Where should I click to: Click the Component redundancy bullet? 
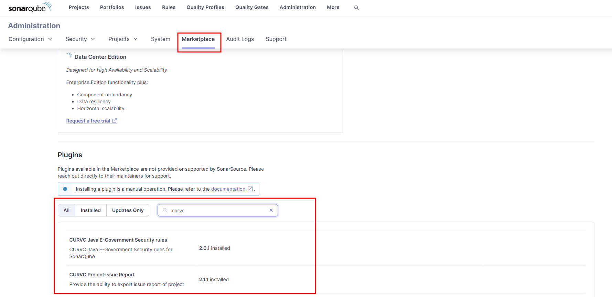[x=105, y=95]
